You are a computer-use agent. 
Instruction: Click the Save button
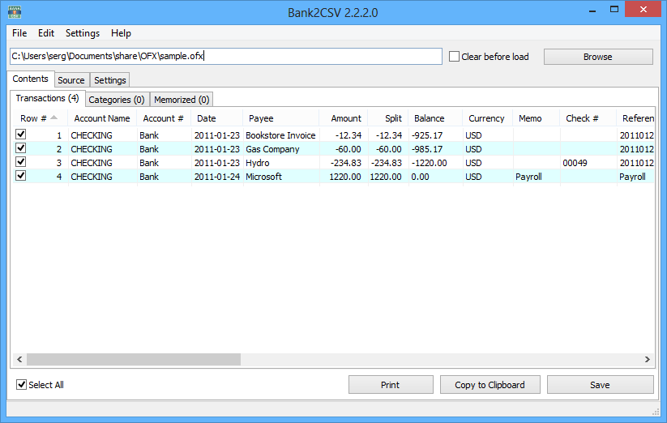click(601, 385)
